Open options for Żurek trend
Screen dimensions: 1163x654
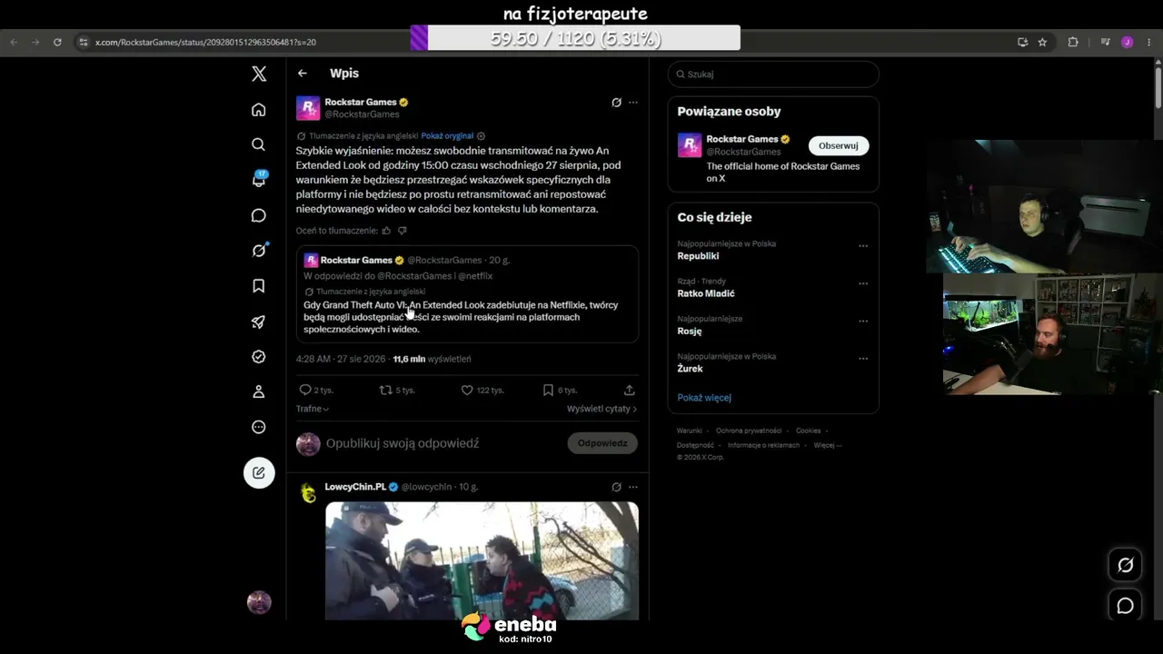(x=863, y=359)
